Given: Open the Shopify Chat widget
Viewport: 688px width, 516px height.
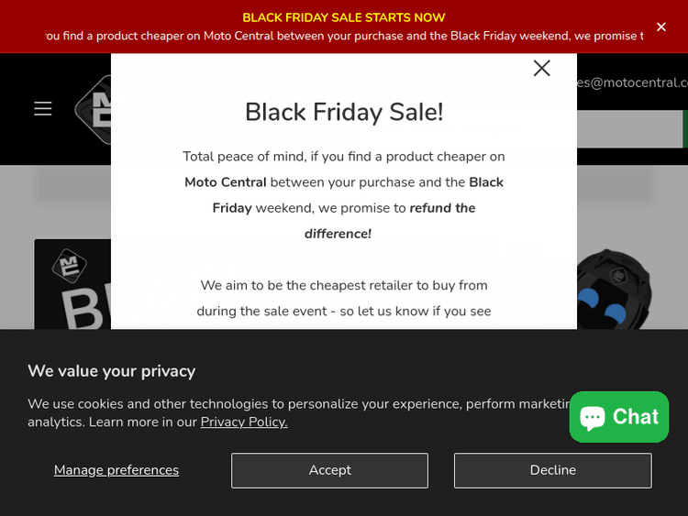Looking at the screenshot, I should tap(619, 417).
